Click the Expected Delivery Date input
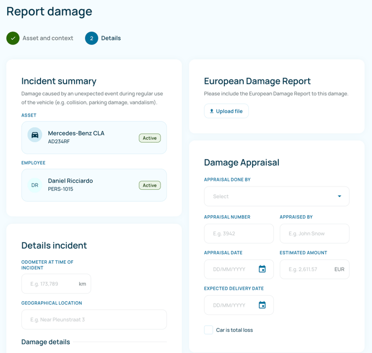The image size is (372, 353). 239,305
